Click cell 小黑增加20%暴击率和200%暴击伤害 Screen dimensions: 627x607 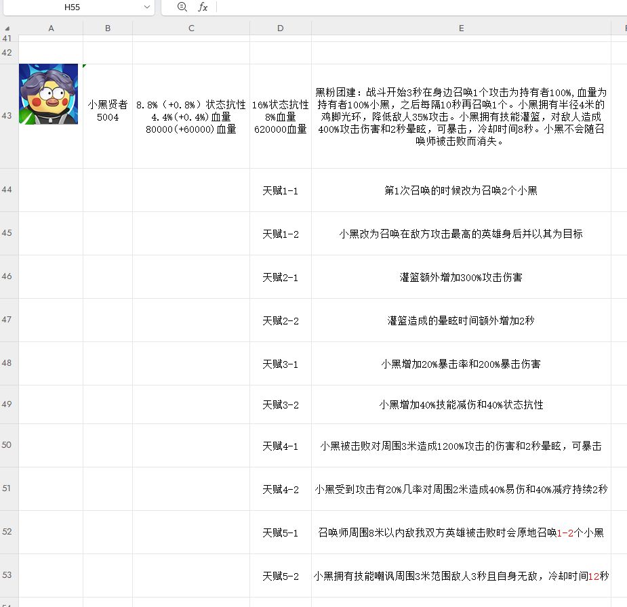click(461, 364)
